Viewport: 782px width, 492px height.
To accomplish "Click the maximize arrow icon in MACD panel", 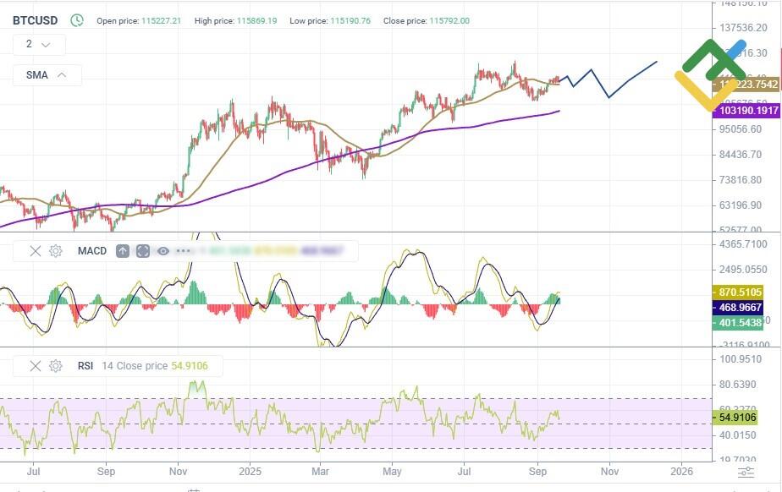I will pyautogui.click(x=123, y=250).
